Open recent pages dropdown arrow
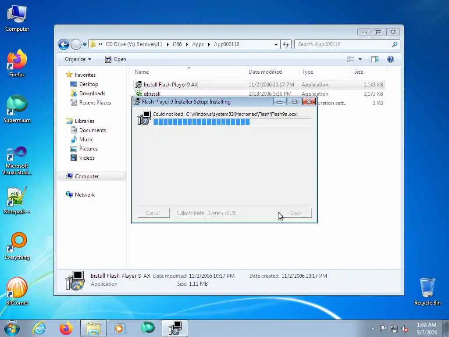The width and height of the screenshot is (449, 337). pyautogui.click(x=85, y=44)
